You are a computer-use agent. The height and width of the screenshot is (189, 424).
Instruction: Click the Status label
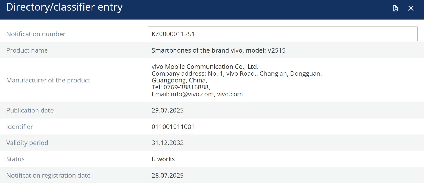pyautogui.click(x=15, y=159)
